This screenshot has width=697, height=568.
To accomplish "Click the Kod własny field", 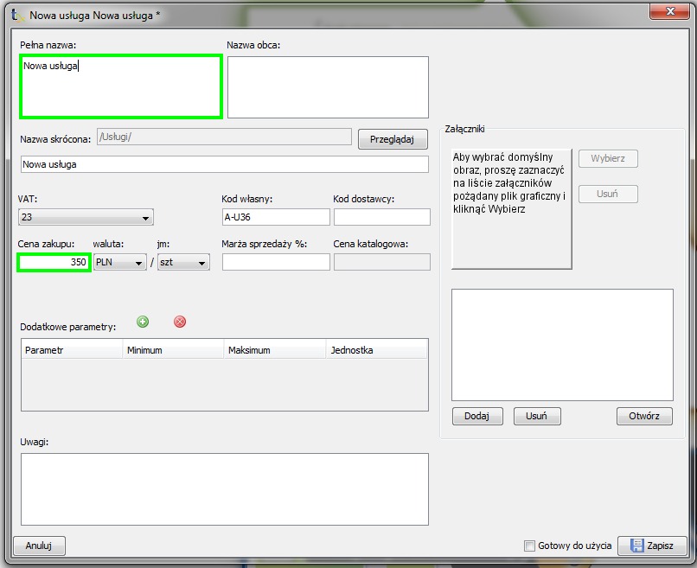I will (276, 217).
